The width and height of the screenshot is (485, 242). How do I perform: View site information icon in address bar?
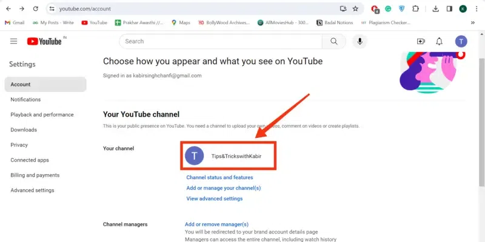click(x=52, y=8)
